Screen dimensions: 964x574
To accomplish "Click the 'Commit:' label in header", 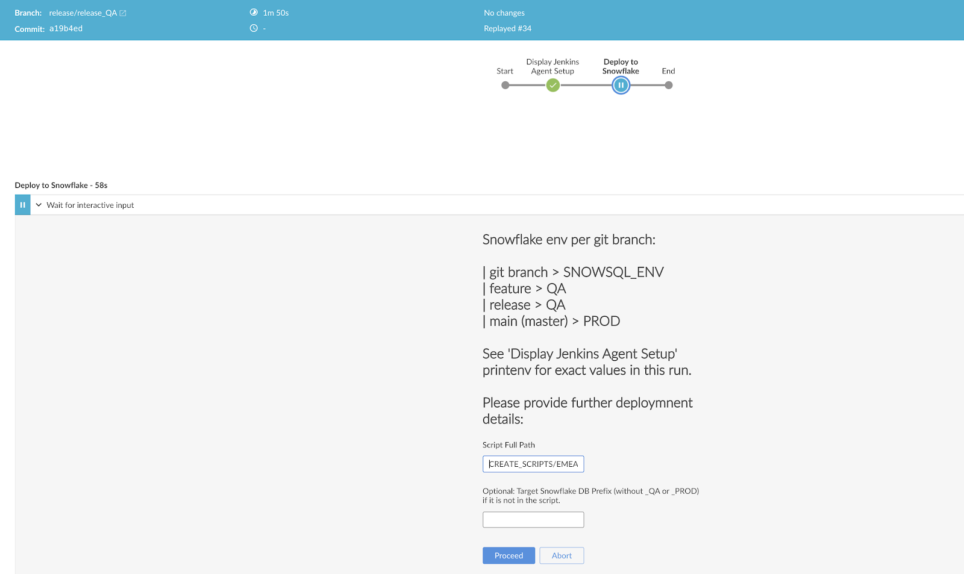I will (30, 29).
